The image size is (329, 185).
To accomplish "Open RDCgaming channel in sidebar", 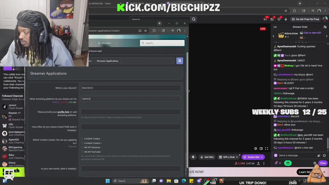I will (x=12, y=149).
